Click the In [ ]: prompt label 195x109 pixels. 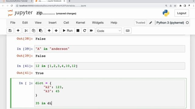tap(26, 83)
